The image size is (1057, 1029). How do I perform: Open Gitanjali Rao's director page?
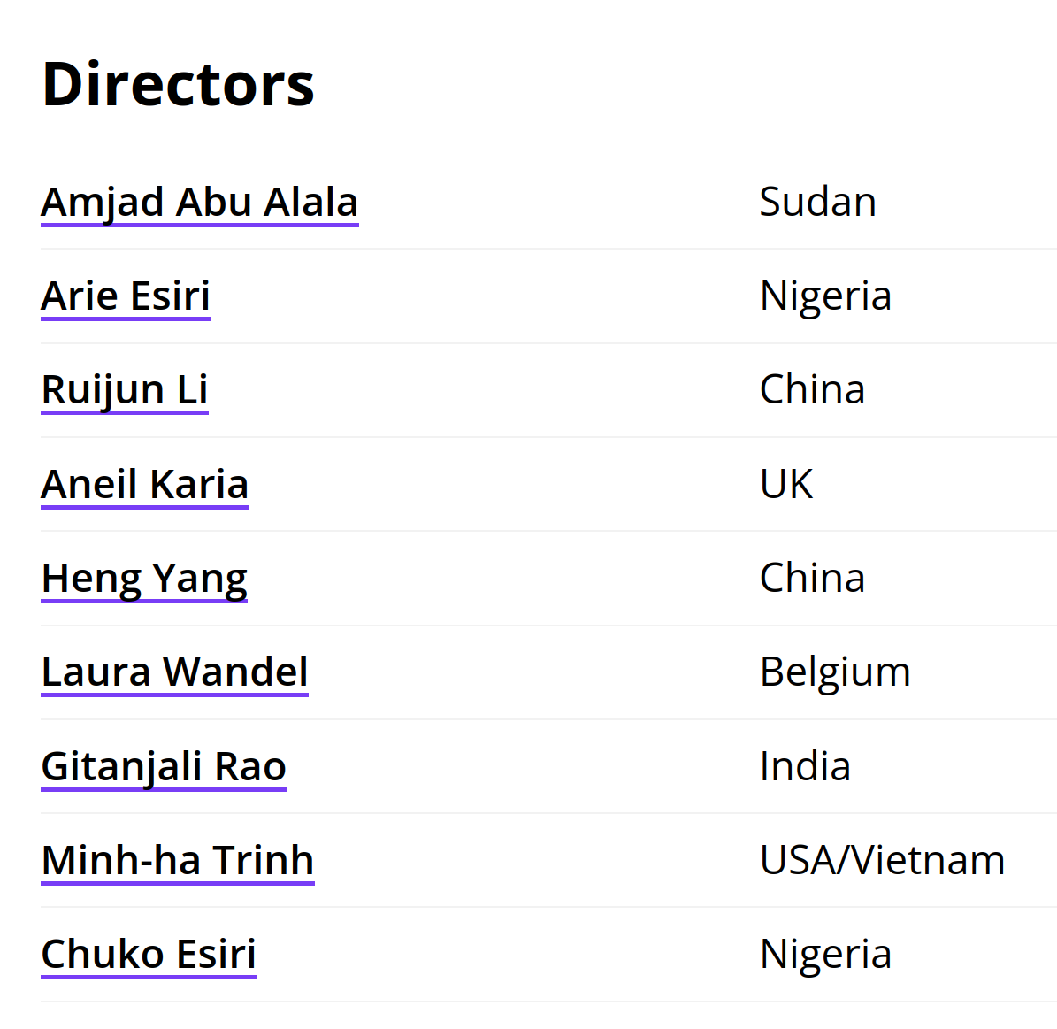click(164, 767)
